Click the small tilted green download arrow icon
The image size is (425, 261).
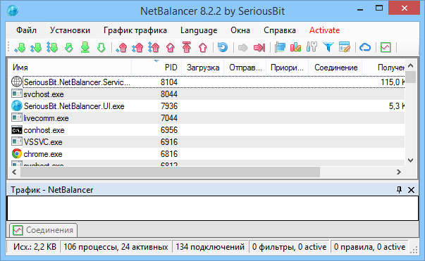tap(69, 47)
